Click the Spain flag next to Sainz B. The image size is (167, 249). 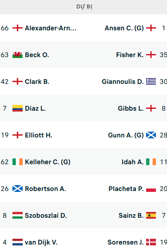pyautogui.click(x=151, y=216)
